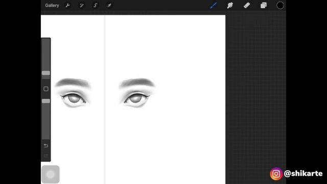Select the Eraser tool
Image resolution: width=327 pixels, height=184 pixels.
tap(247, 6)
